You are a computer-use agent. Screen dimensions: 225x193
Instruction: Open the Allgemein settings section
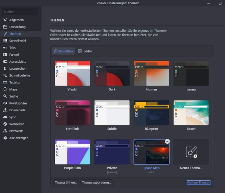tap(21, 20)
